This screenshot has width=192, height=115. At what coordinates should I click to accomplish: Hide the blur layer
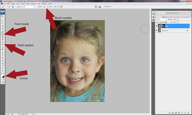[x=157, y=26]
